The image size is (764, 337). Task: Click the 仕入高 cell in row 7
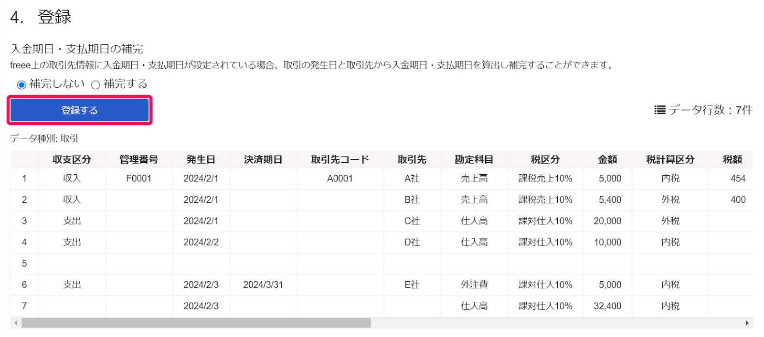474,306
